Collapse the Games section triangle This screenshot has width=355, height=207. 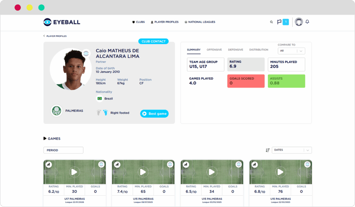[x=45, y=139]
